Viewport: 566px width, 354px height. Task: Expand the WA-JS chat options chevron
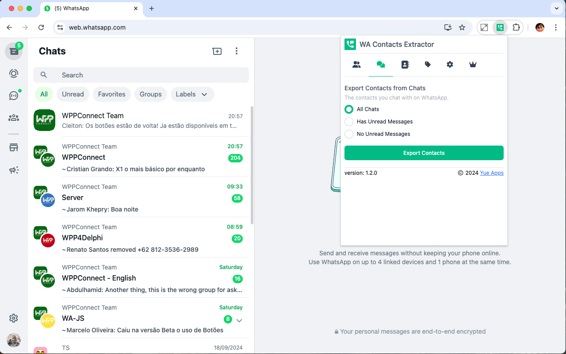239,320
